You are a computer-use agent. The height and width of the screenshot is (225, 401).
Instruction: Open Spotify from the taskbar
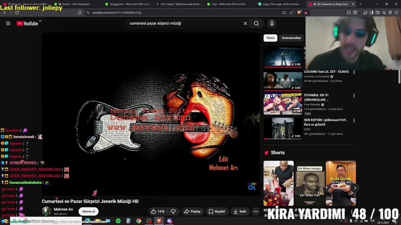pyautogui.click(x=118, y=221)
